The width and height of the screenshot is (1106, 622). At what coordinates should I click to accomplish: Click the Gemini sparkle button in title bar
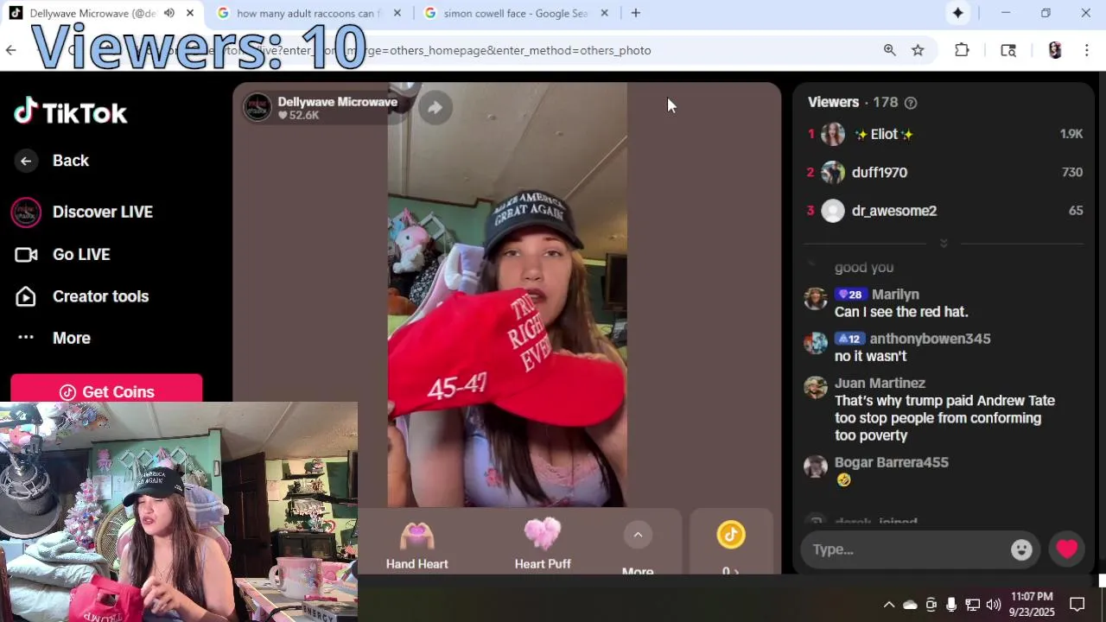coord(957,13)
